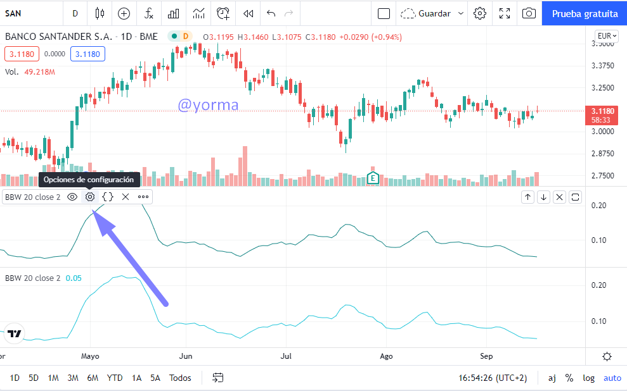The image size is (627, 391).
Task: Open timezone 16:54:26 (UTC+2) menu
Action: (x=493, y=378)
